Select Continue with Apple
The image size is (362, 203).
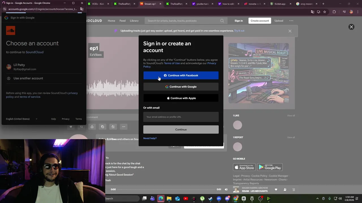point(181,98)
